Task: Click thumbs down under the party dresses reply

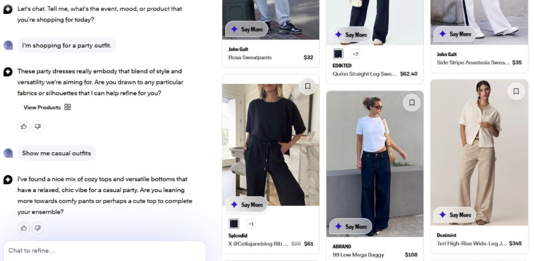Action: pyautogui.click(x=38, y=126)
